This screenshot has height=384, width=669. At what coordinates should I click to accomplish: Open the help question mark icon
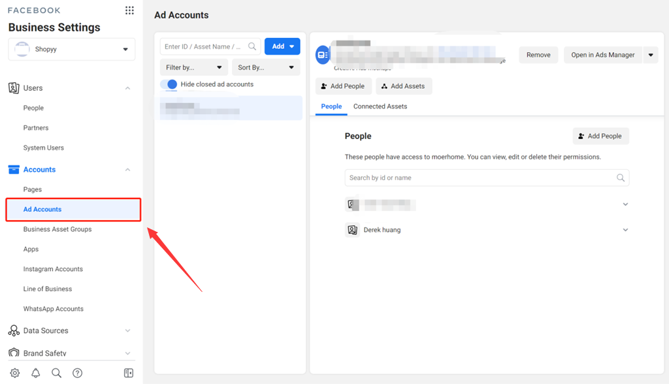point(78,373)
